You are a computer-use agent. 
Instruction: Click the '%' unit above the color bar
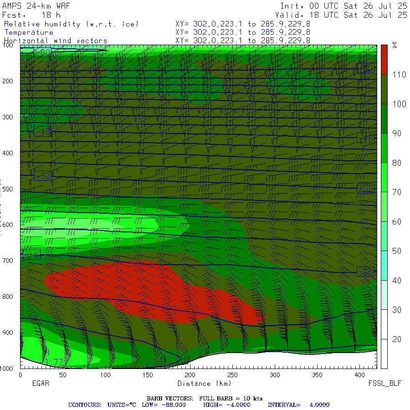[x=395, y=45]
